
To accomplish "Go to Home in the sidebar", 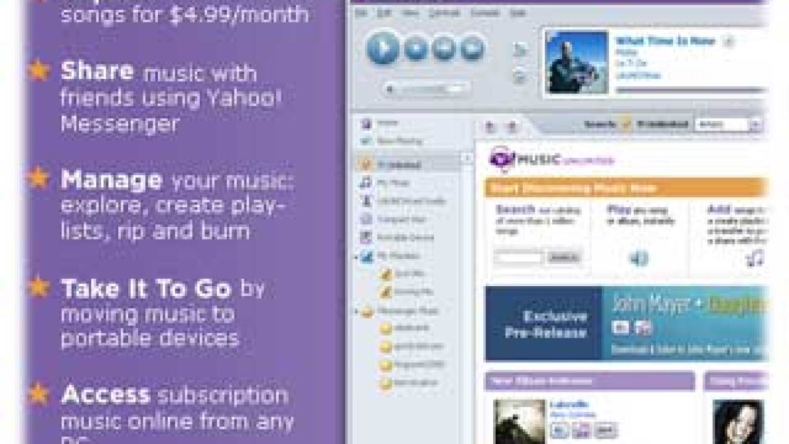I will [380, 123].
